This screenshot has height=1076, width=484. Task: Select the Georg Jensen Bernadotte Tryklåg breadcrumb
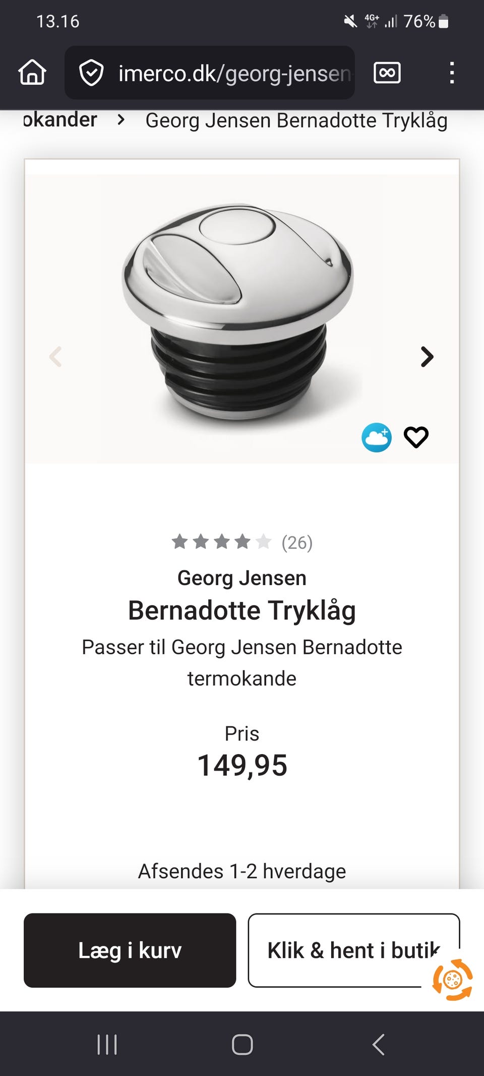coord(296,121)
